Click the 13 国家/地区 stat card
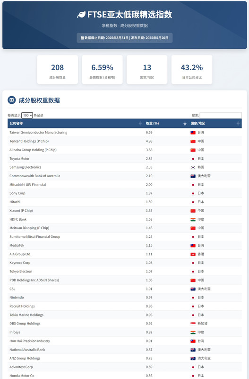 [x=147, y=70]
